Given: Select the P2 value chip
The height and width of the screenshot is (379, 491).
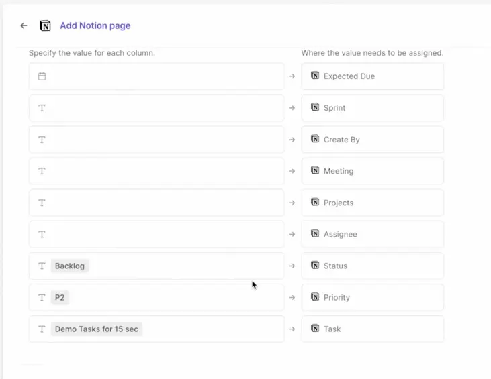Looking at the screenshot, I should (60, 297).
